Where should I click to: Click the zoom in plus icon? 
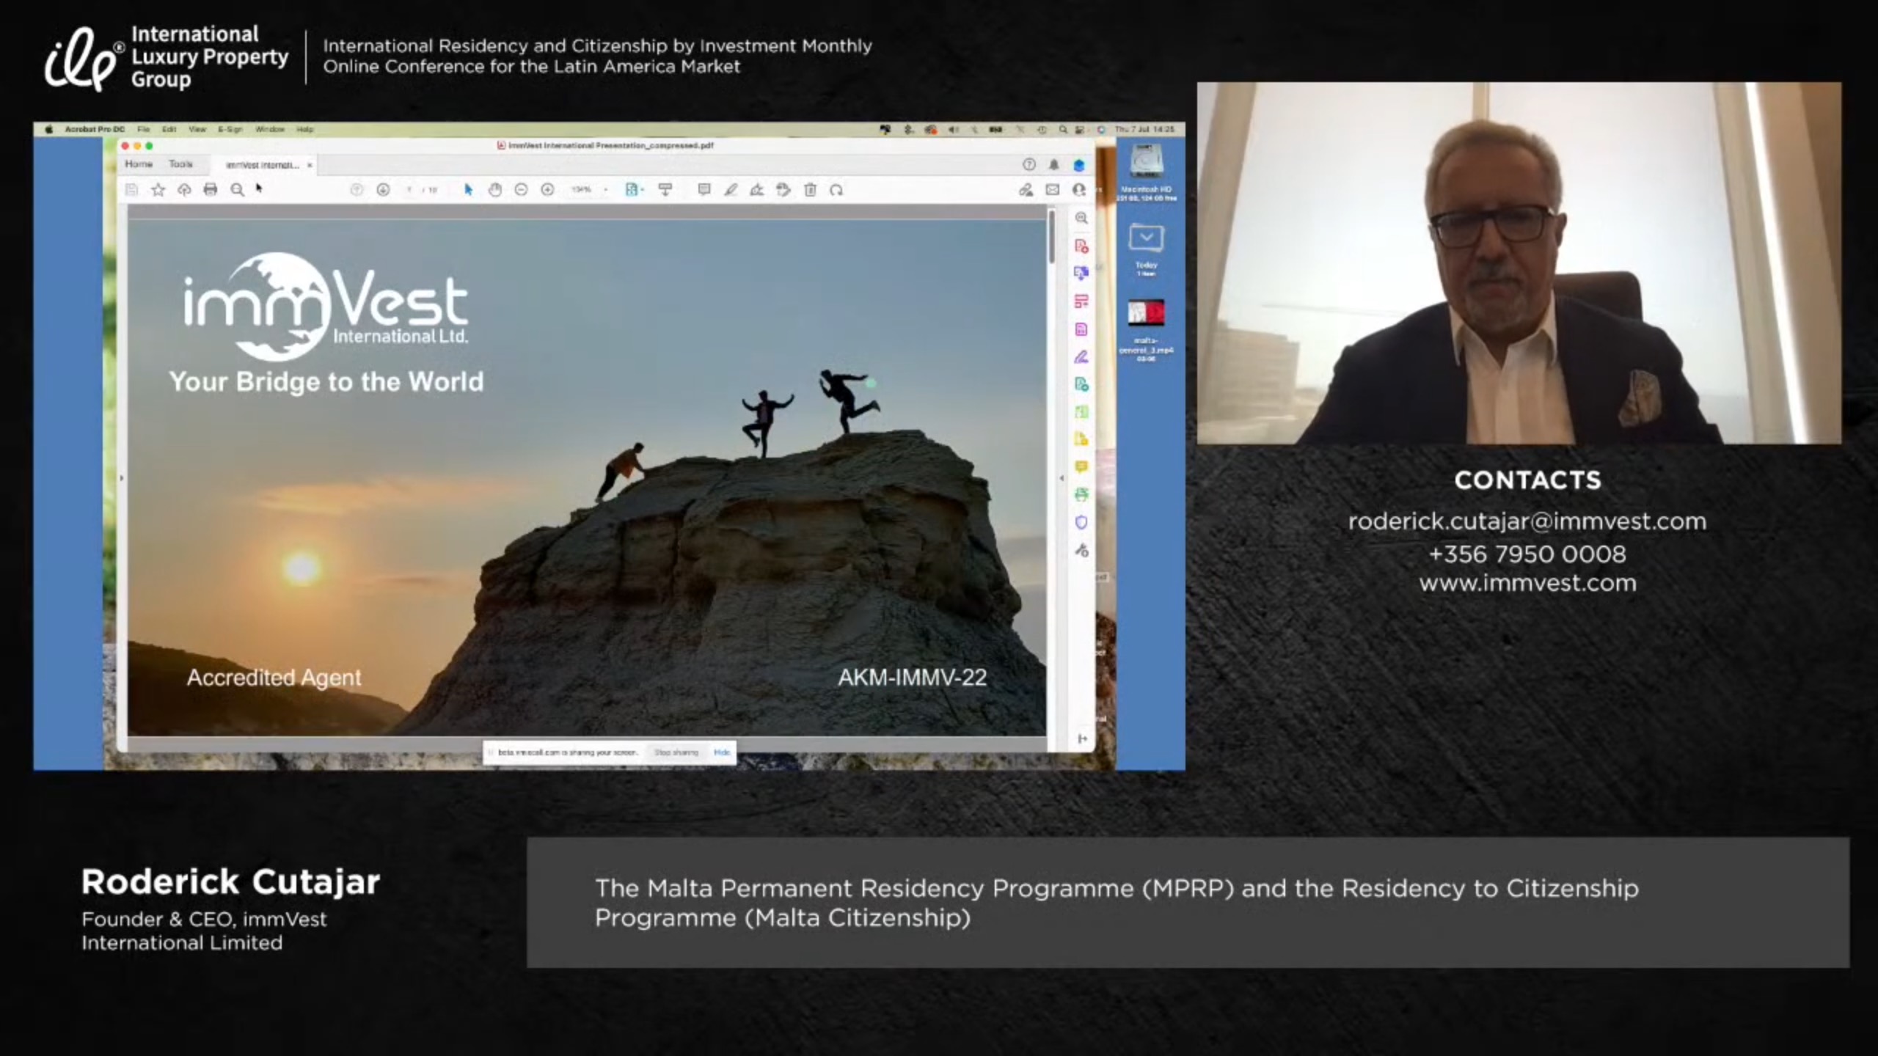(547, 190)
